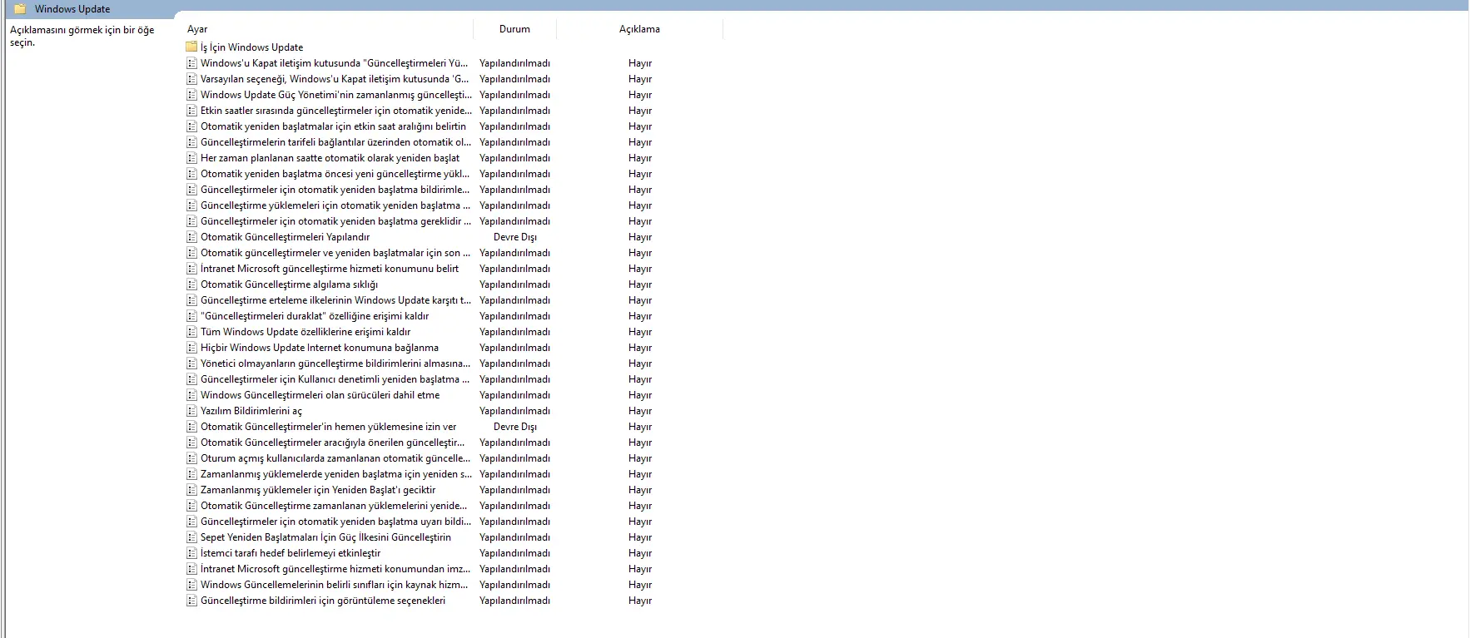Click icon for Tüm Windows Update özelliklerine erişimi kaldır
The image size is (1470, 638).
point(191,332)
